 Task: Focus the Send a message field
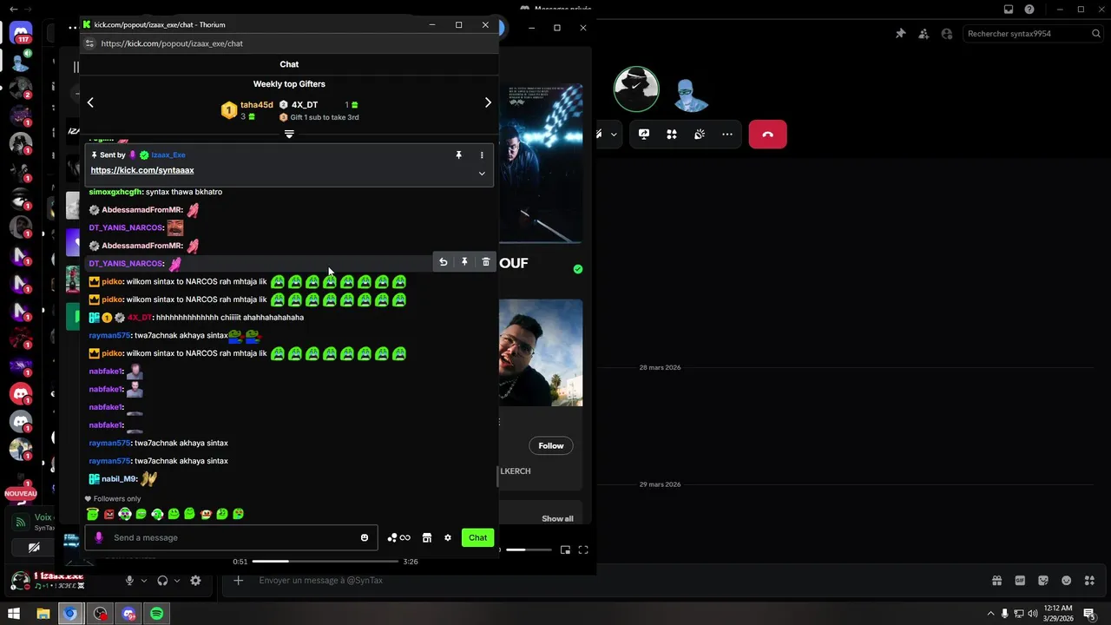click(x=231, y=537)
